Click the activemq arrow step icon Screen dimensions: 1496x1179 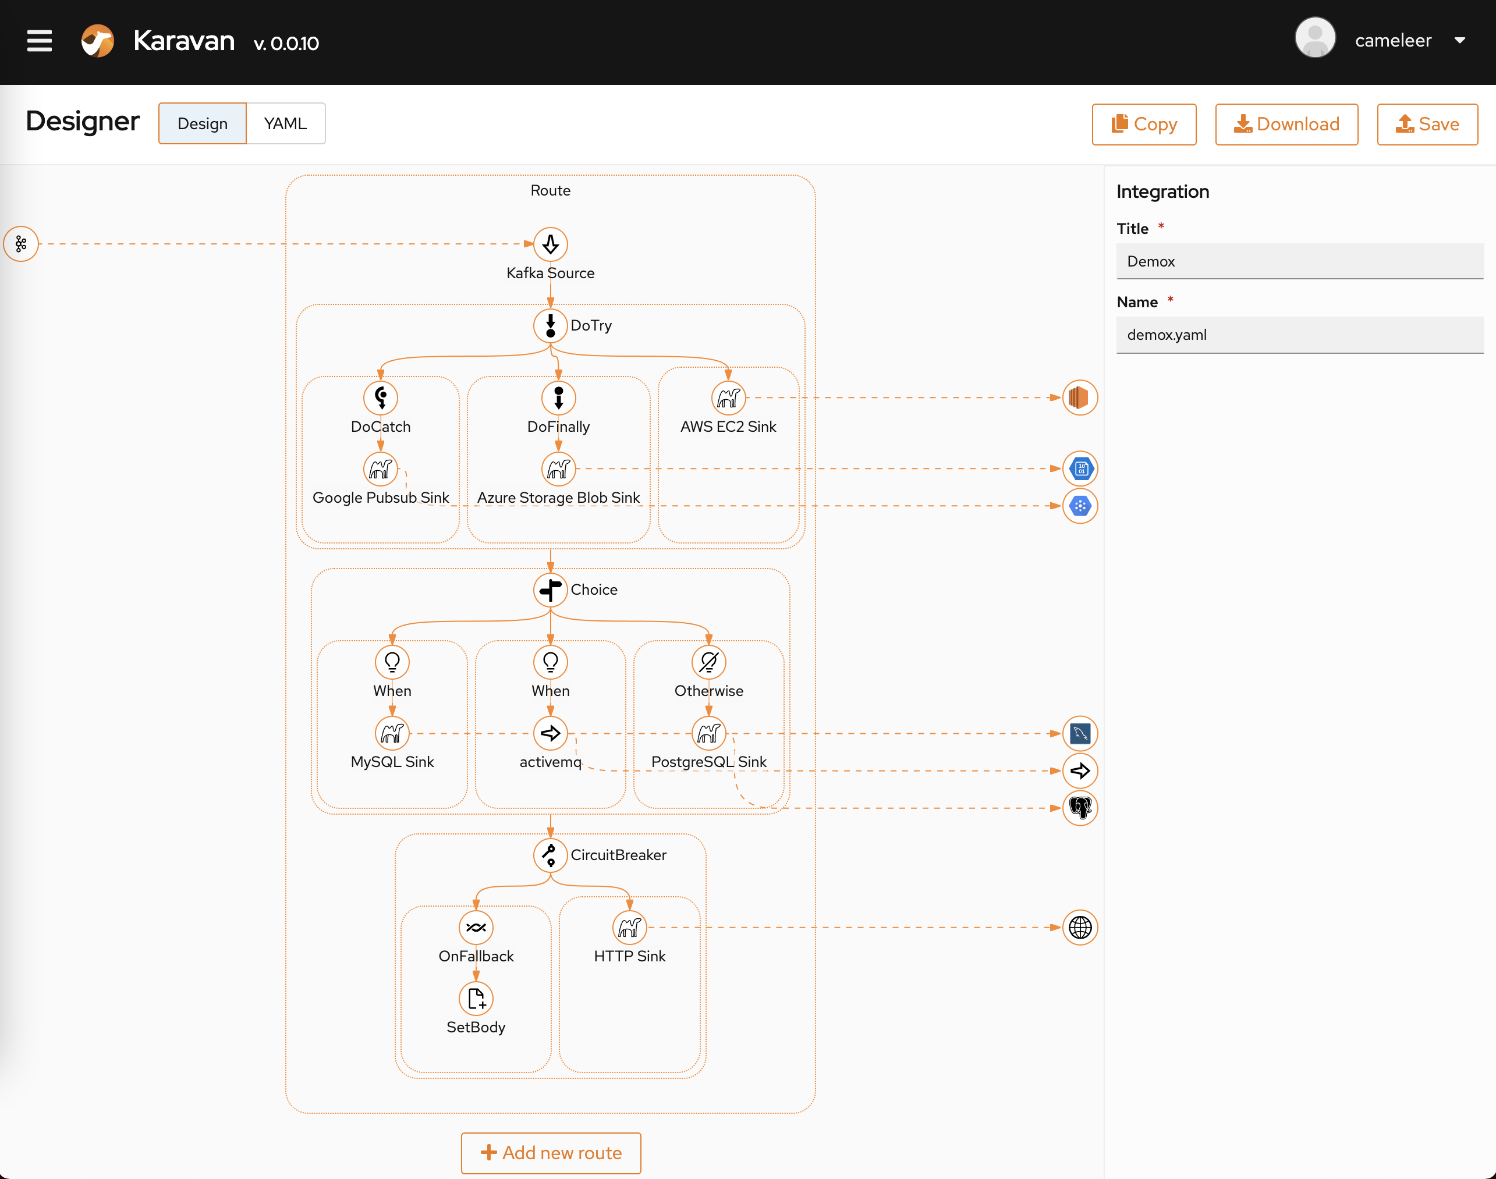(550, 733)
